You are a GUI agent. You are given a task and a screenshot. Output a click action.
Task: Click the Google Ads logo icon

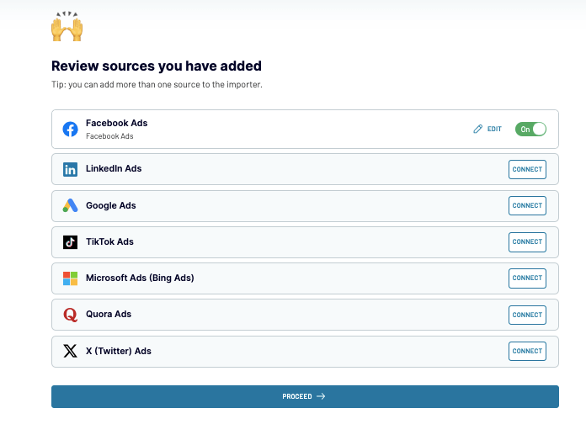click(x=70, y=205)
